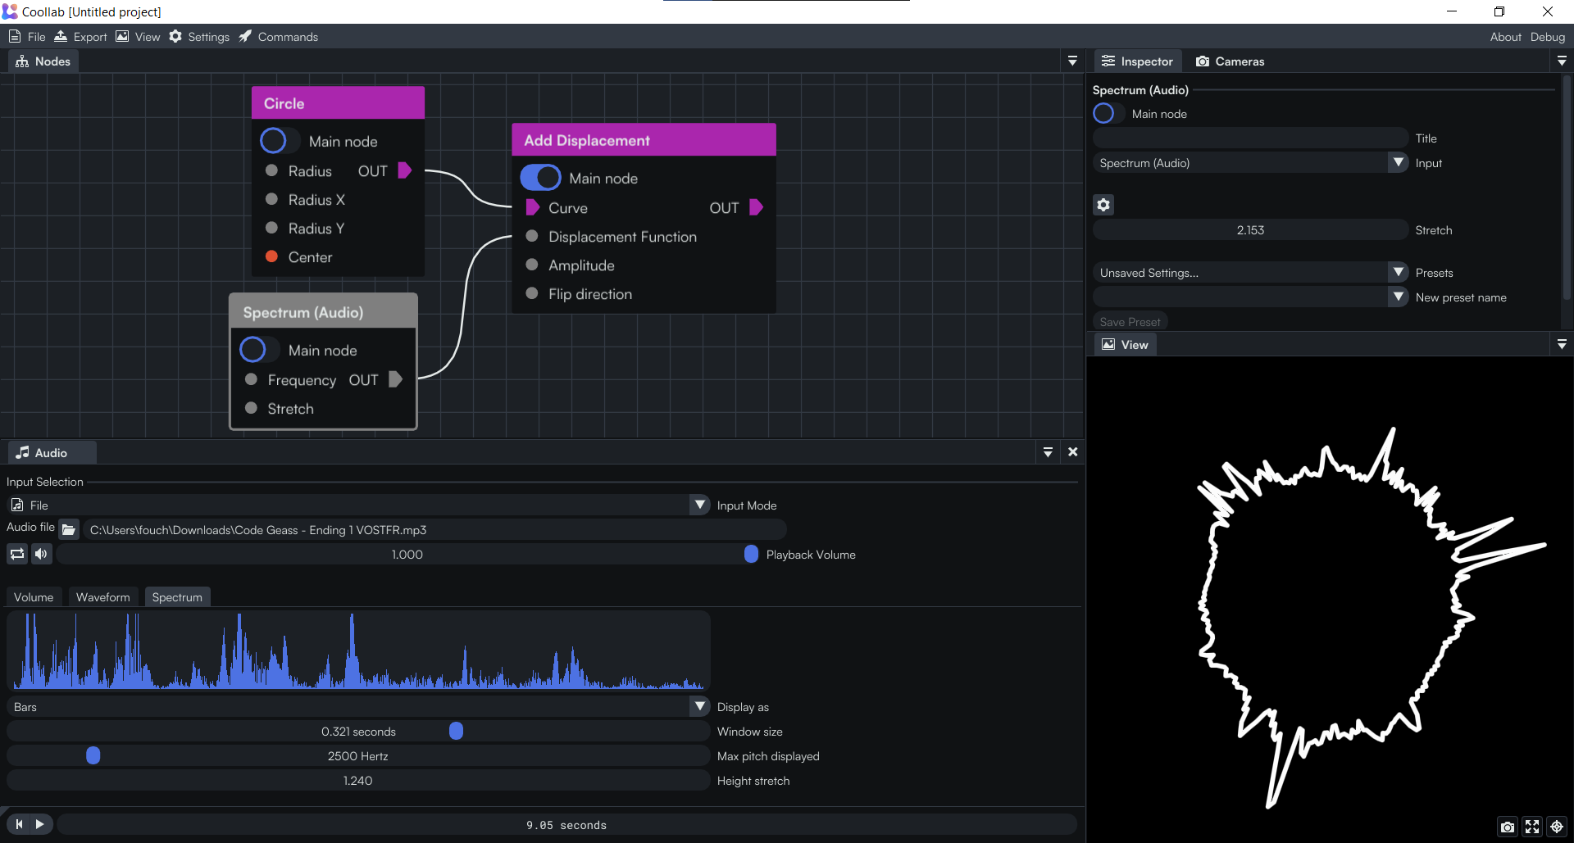The image size is (1574, 843).
Task: Open the Display as Bars dropdown
Action: click(699, 706)
